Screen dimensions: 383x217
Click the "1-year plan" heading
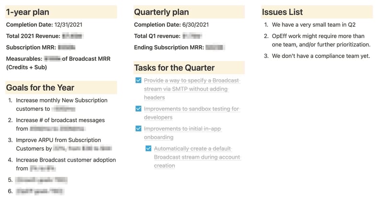[28, 12]
